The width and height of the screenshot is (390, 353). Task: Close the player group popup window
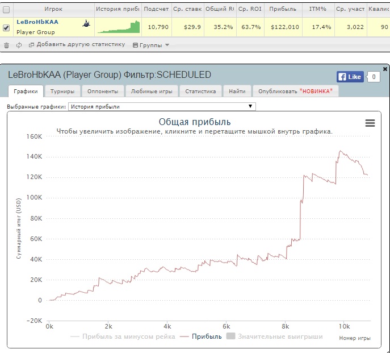click(x=385, y=69)
